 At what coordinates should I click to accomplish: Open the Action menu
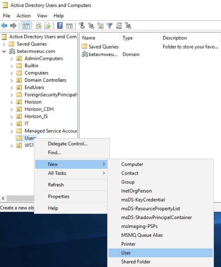tap(24, 16)
